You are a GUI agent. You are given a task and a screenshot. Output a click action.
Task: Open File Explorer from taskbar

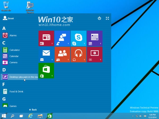(40, 116)
